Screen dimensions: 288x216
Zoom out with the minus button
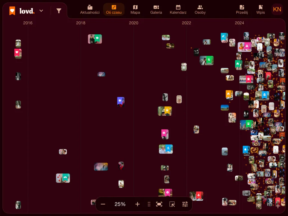coord(103,204)
